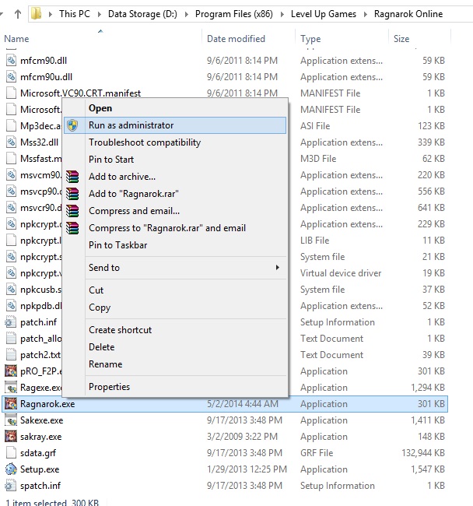This screenshot has height=506, width=473.
Task: Expand breadcrumb arrow after Level Up Games
Action: point(366,14)
